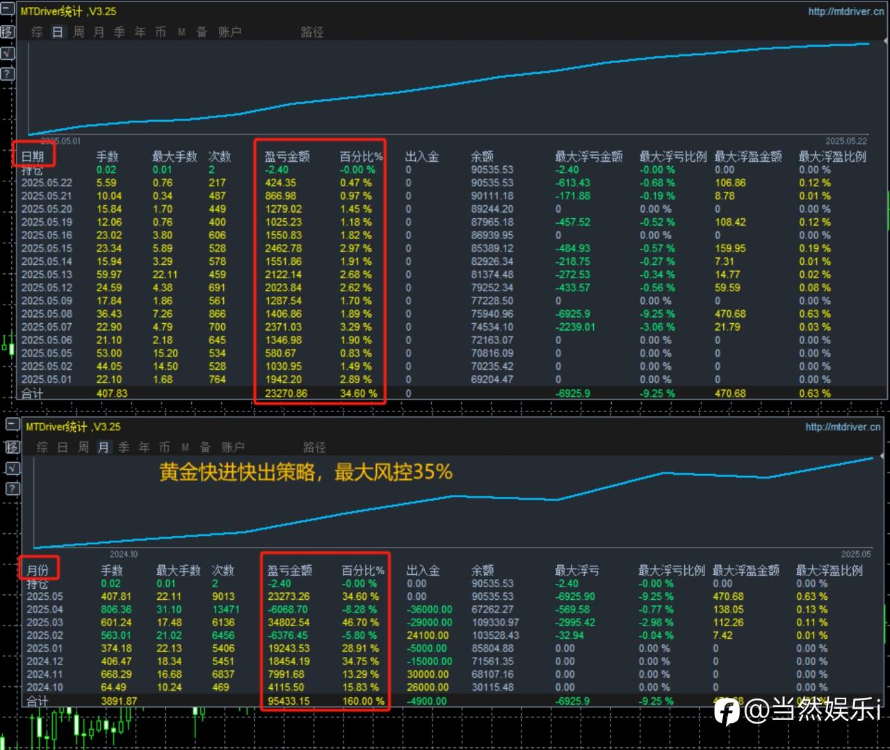Viewport: 890px width, 750px height.
Task: Collapse the upper MTDriver panel with minus icon
Action: [x=7, y=10]
